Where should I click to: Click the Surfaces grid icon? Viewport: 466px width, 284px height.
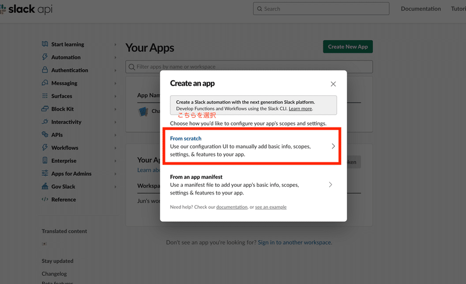pyautogui.click(x=45, y=95)
